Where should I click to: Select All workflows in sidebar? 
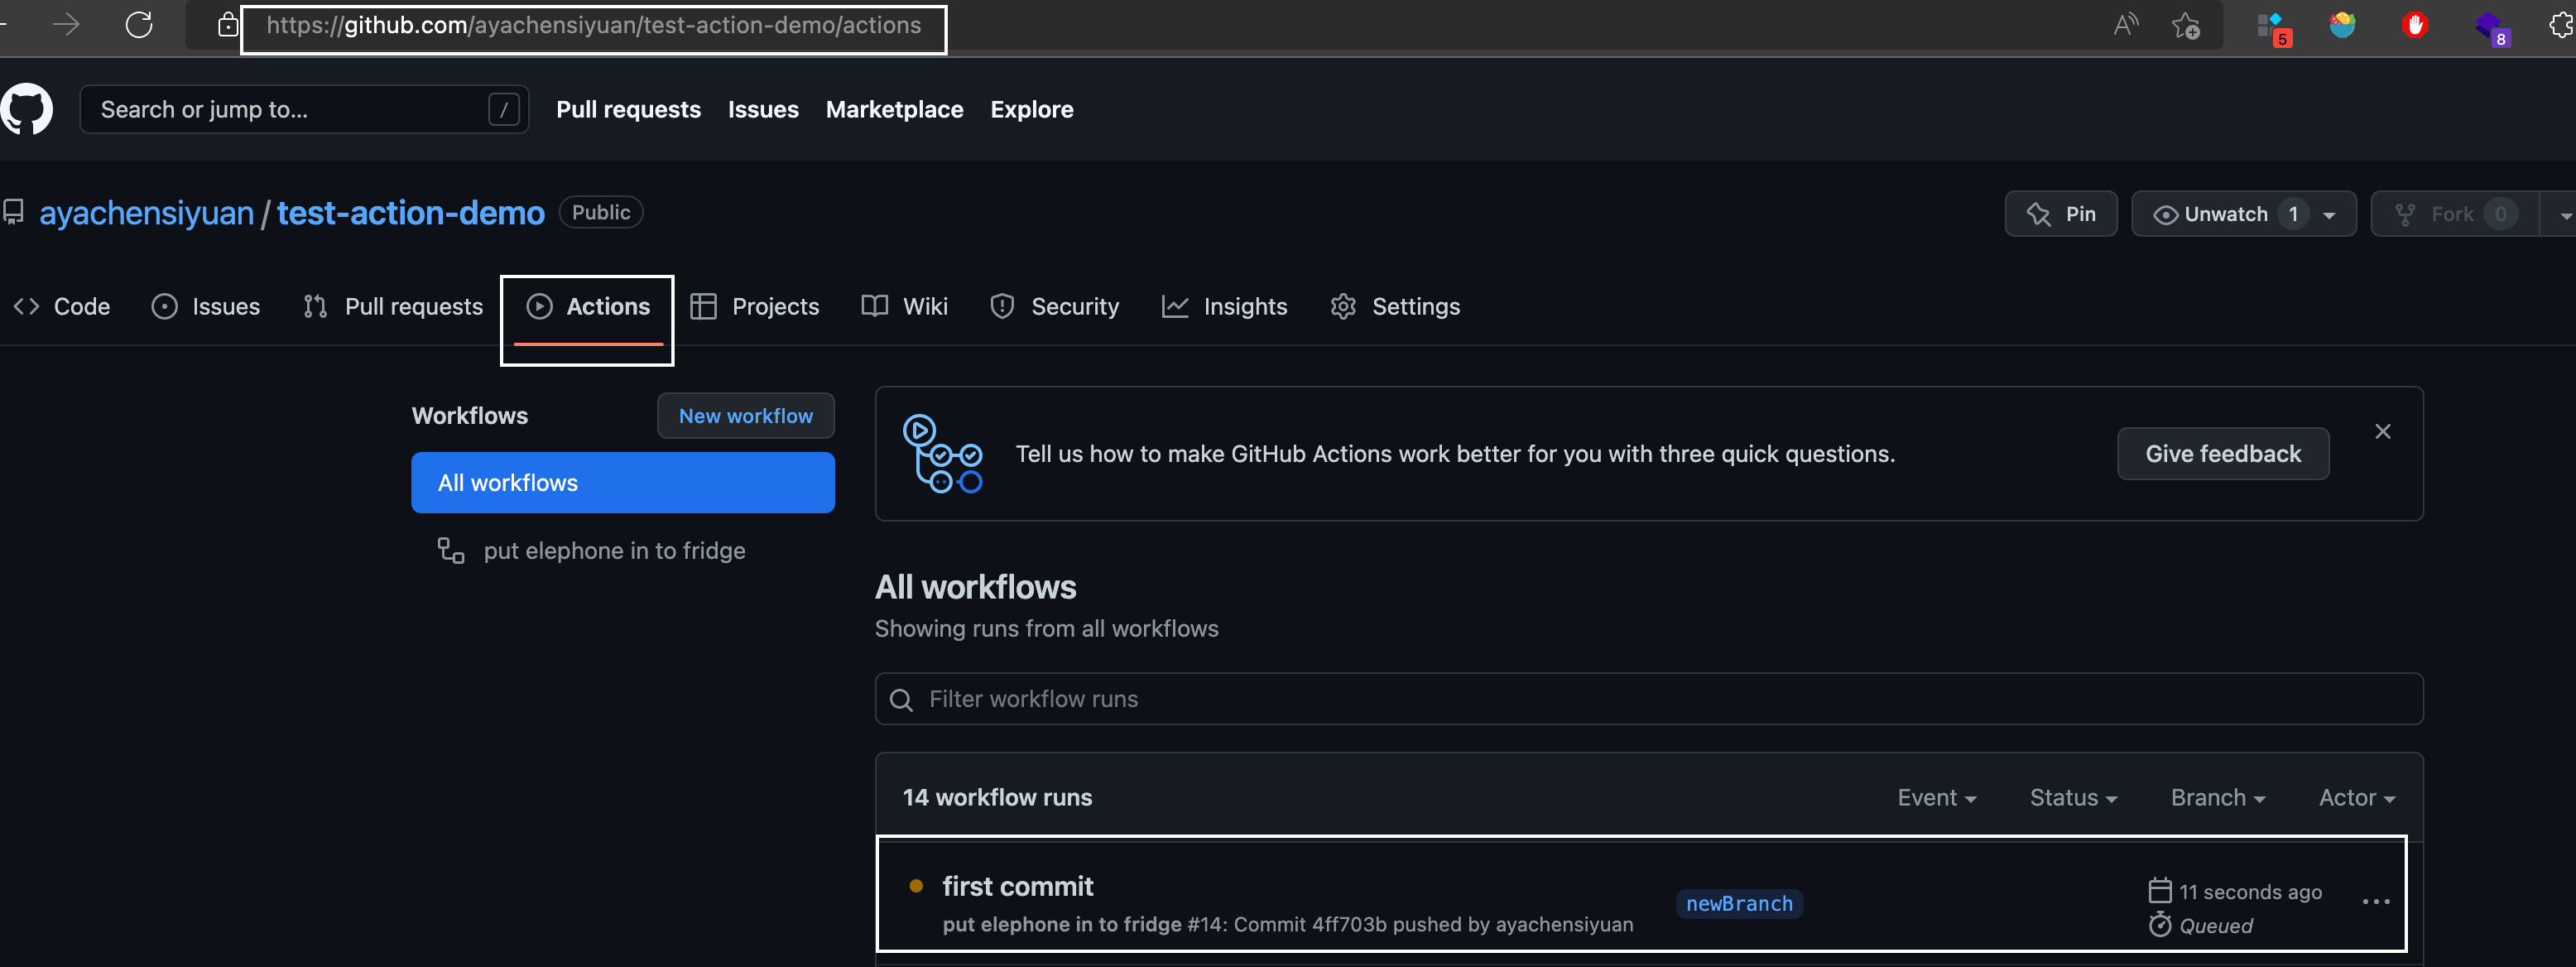pyautogui.click(x=622, y=483)
